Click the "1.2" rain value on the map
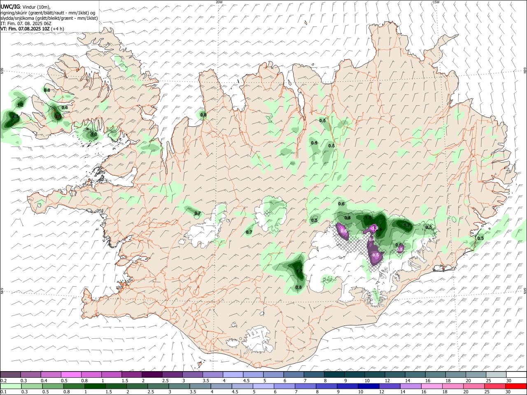The height and width of the screenshot is (395, 527). tap(21, 105)
